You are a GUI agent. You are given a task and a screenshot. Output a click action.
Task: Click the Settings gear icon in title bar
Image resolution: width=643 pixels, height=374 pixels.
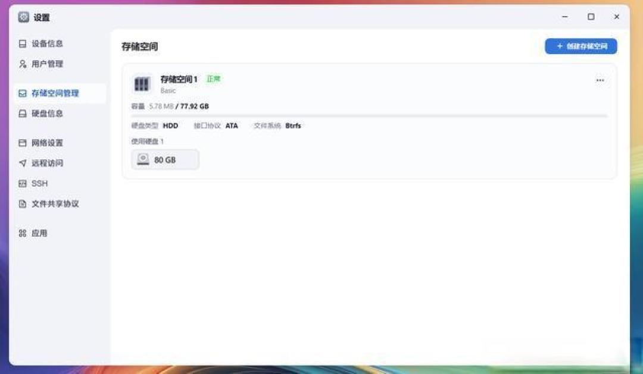[x=24, y=17]
